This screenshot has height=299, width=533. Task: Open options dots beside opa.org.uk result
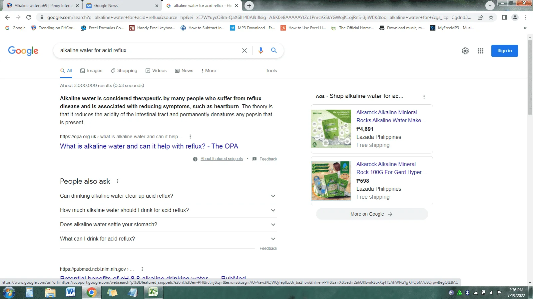point(190,137)
